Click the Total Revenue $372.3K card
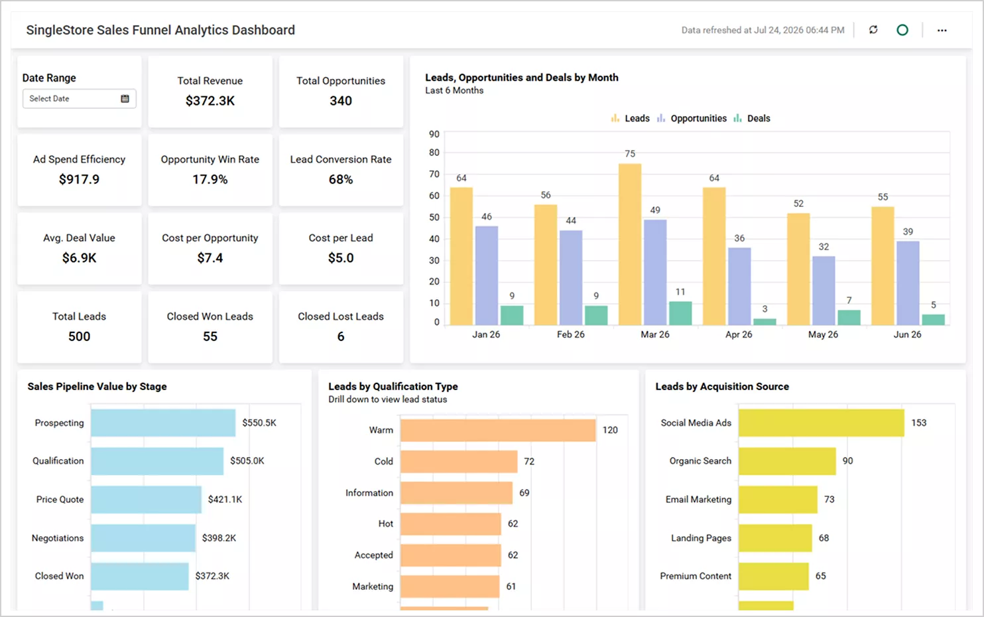 click(x=210, y=92)
